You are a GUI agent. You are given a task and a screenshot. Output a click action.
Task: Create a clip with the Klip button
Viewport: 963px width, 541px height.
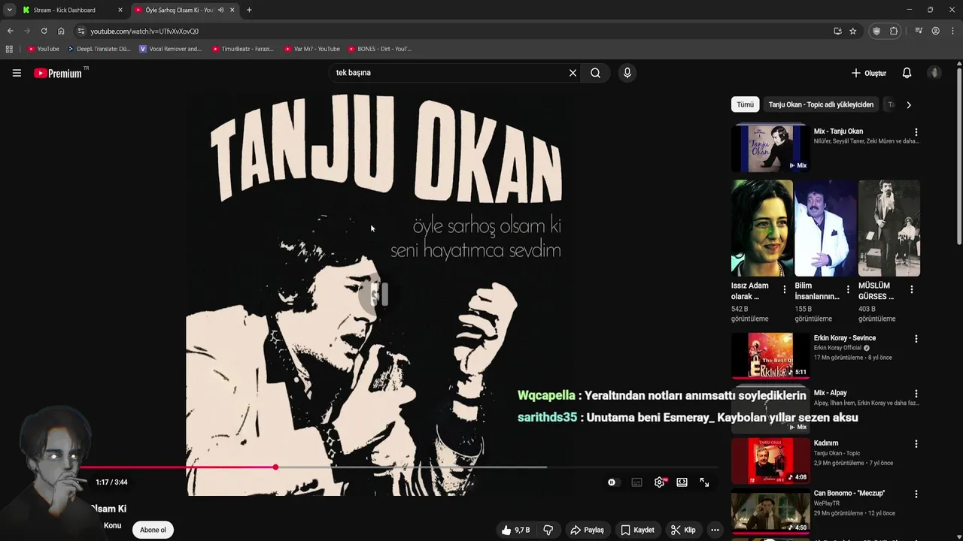[682, 530]
